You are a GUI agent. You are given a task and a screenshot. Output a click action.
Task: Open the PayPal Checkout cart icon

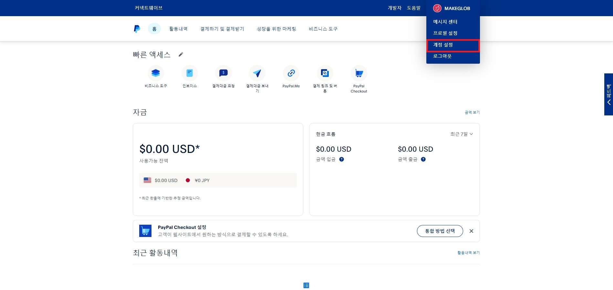pos(359,73)
